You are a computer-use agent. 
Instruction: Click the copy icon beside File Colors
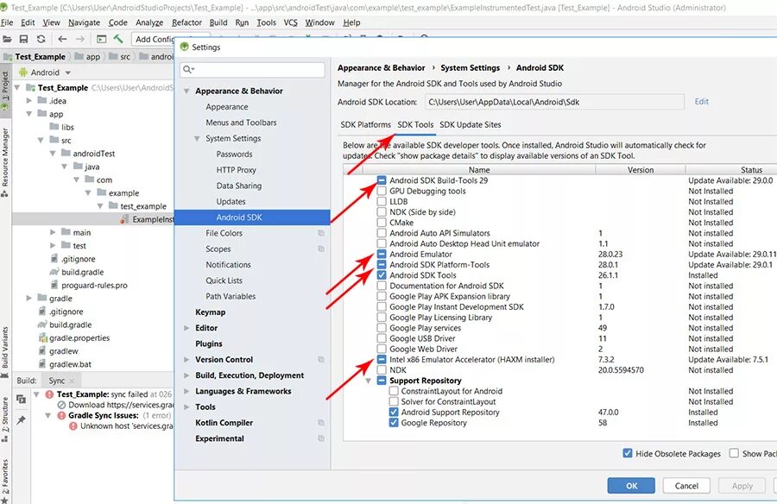(x=321, y=233)
